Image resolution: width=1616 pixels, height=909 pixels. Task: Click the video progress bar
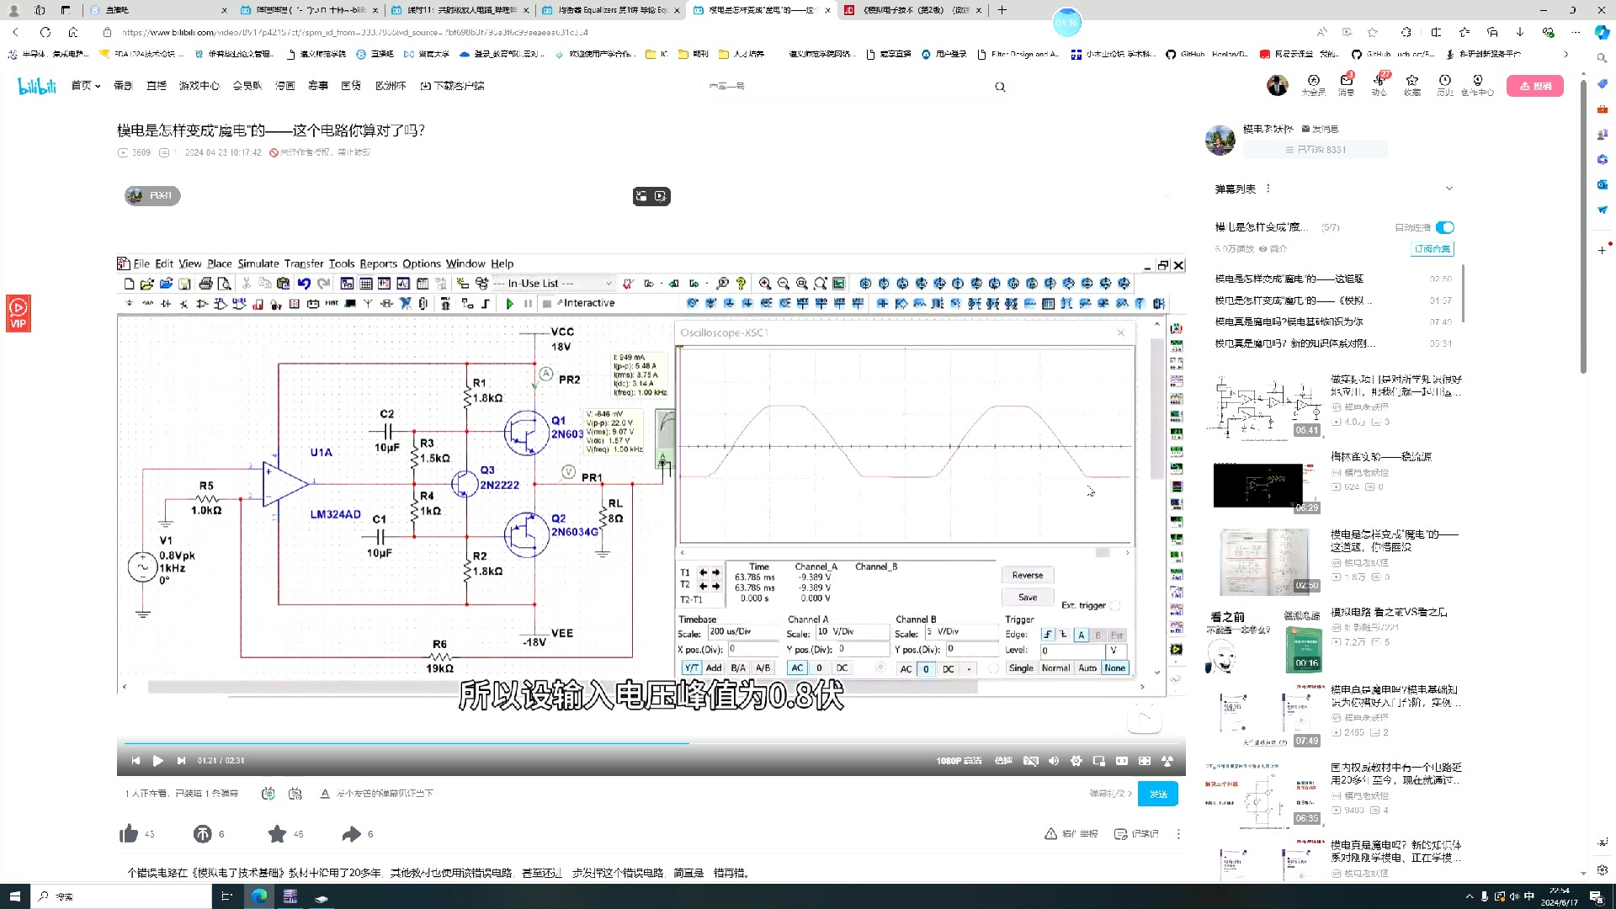[x=651, y=743]
